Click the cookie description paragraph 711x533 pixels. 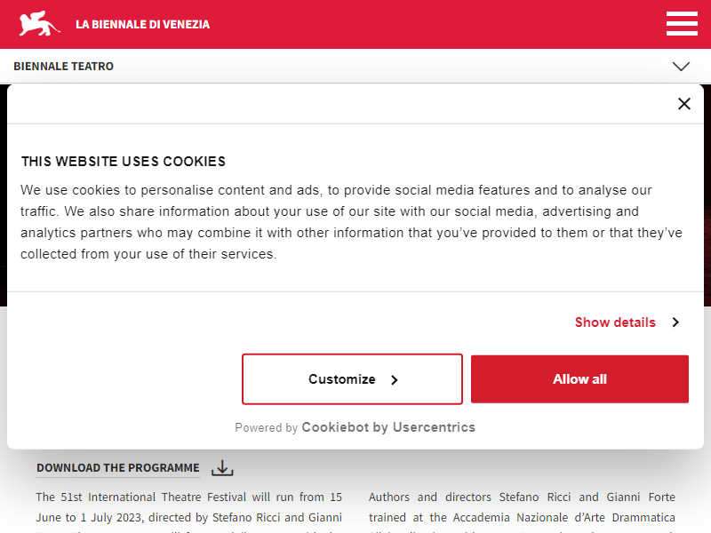(x=351, y=222)
